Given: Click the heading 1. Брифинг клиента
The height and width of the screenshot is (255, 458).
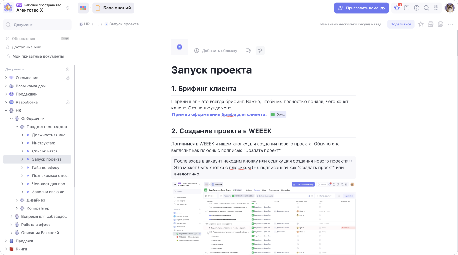Looking at the screenshot, I should pyautogui.click(x=204, y=89).
